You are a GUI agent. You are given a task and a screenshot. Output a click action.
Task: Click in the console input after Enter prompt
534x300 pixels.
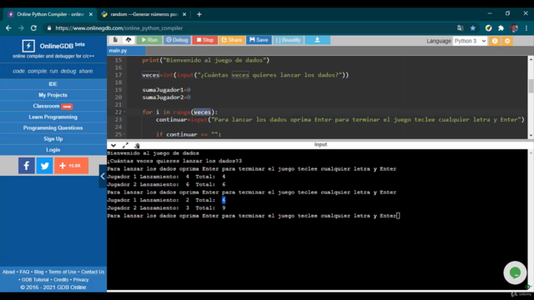(399, 216)
